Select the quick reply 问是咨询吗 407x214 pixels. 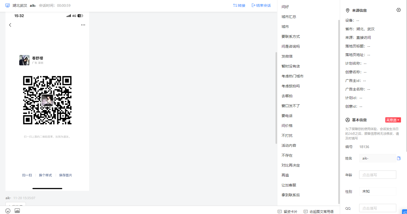[x=291, y=46]
